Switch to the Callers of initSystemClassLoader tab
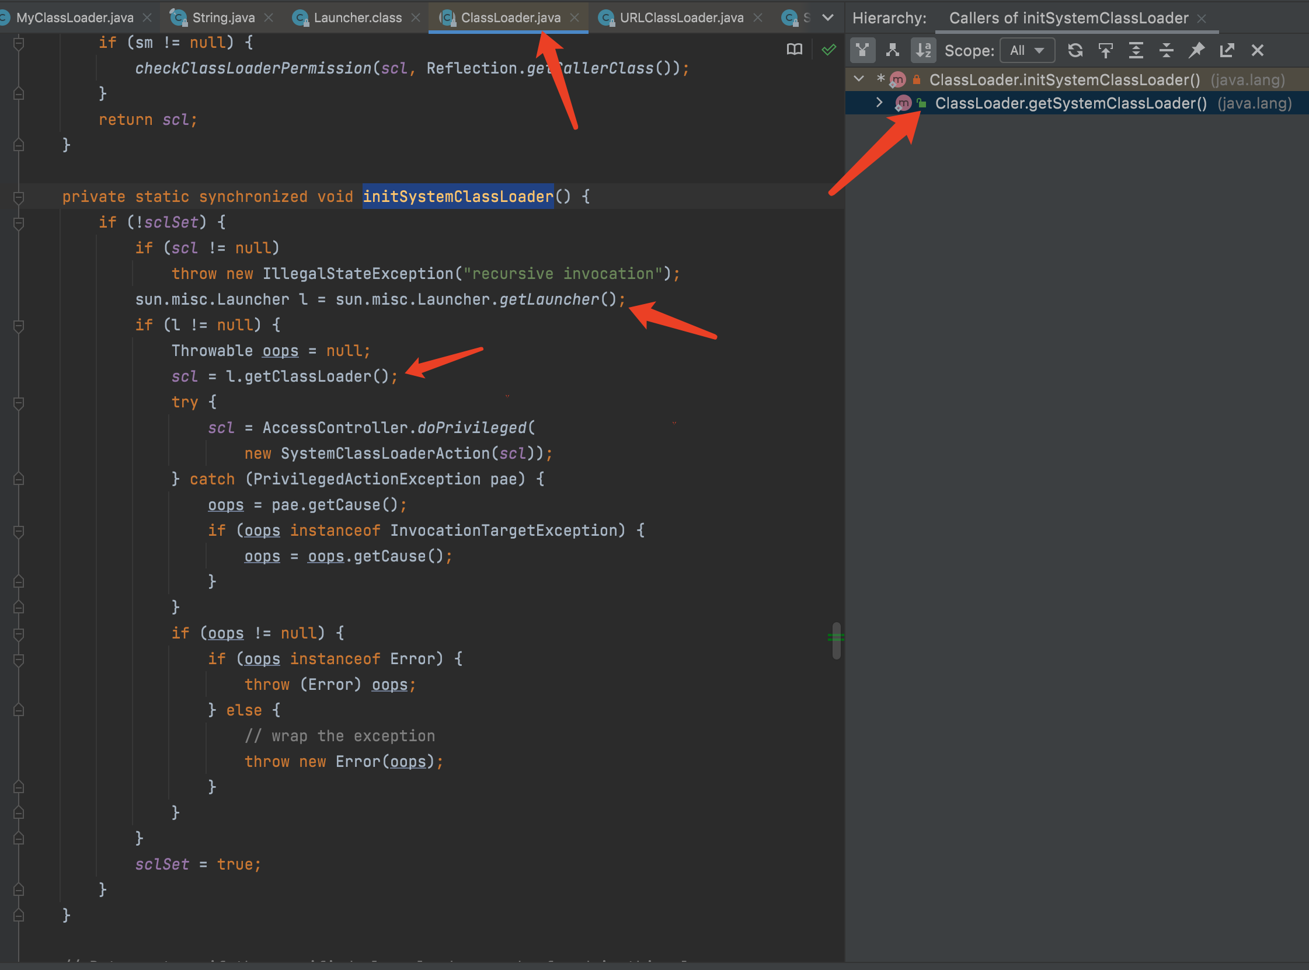1309x970 pixels. pyautogui.click(x=1068, y=18)
